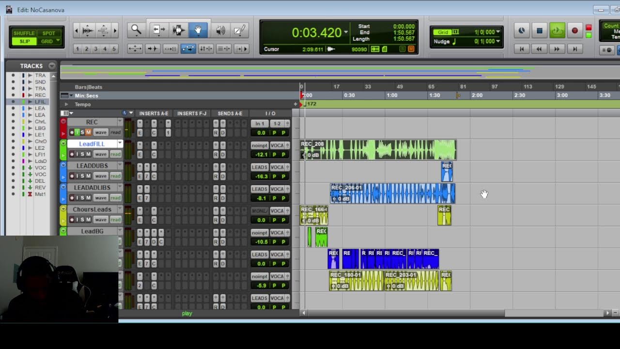Screen dimensions: 620x349
Task: Open REC track input selector In 1
Action: 260,124
